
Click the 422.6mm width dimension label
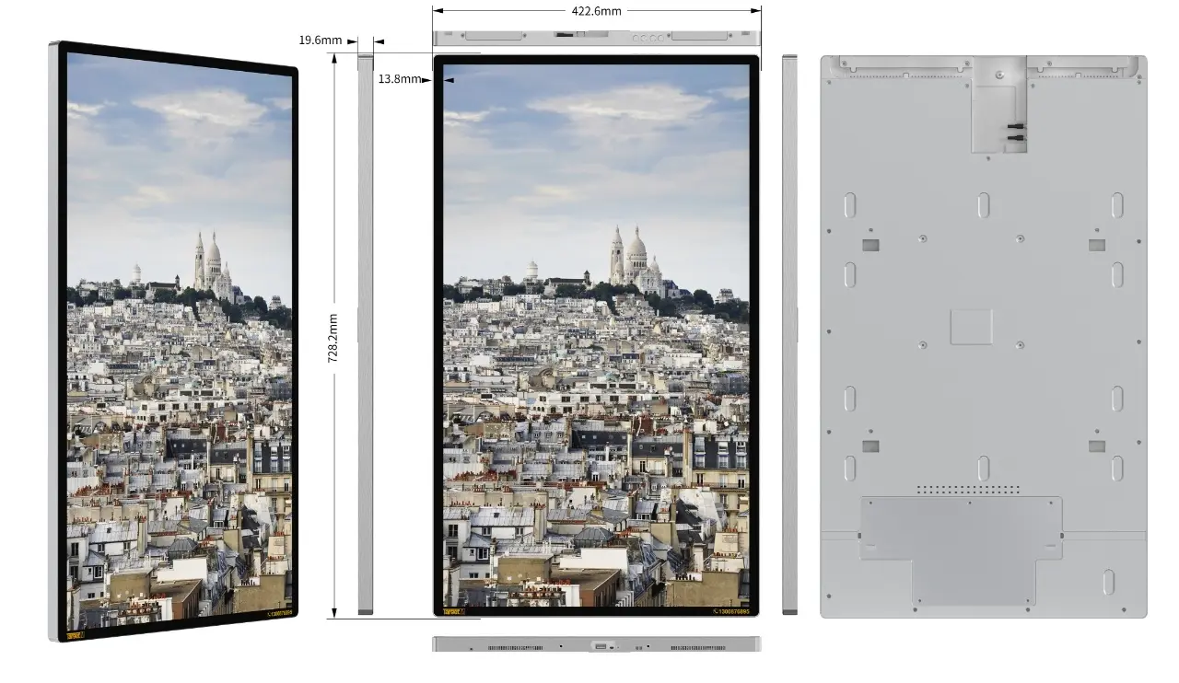[x=597, y=11]
